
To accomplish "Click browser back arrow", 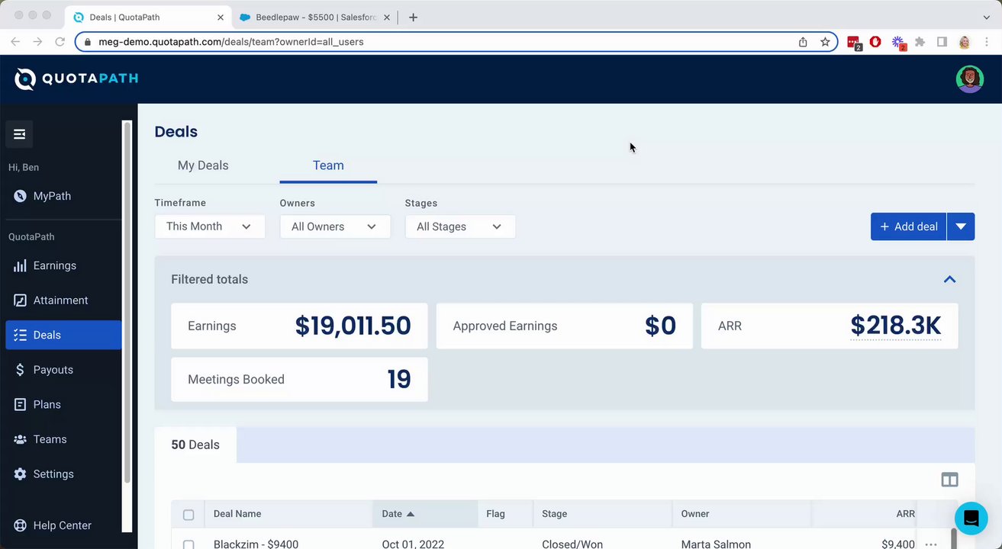I will click(x=15, y=42).
